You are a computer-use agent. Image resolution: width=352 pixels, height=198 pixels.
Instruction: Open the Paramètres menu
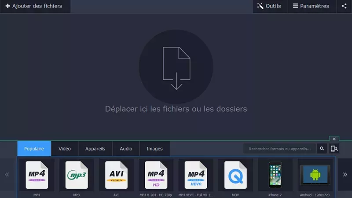click(312, 6)
